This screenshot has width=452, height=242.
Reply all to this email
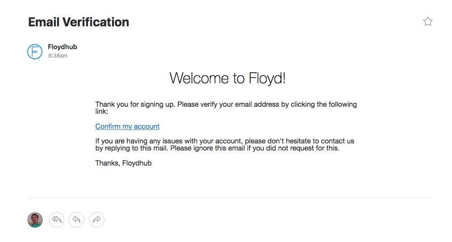56,220
